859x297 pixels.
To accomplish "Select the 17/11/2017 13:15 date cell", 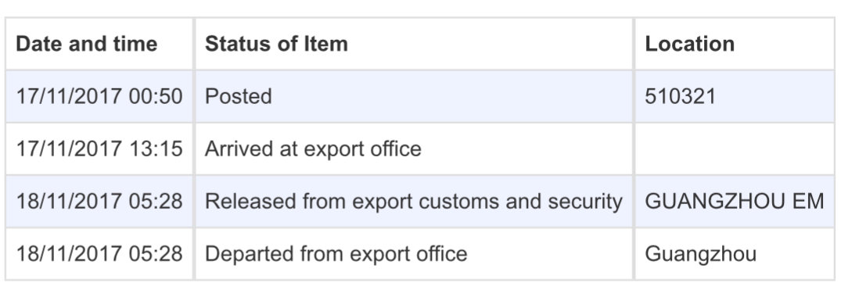I will point(99,148).
